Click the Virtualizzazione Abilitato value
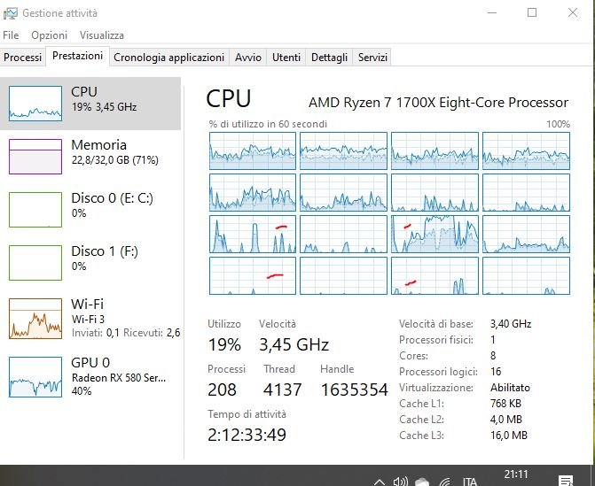The width and height of the screenshot is (595, 486). click(510, 388)
